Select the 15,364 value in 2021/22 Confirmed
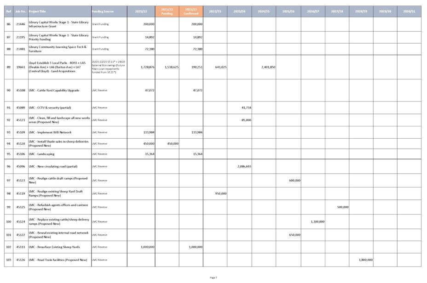The image size is (427, 283). pyautogui.click(x=197, y=154)
